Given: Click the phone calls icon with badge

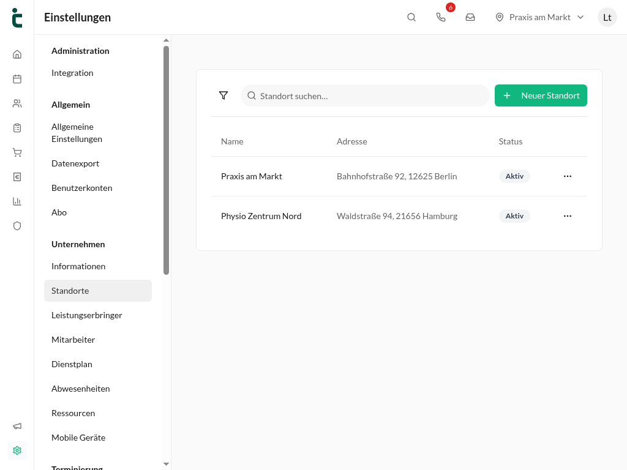Looking at the screenshot, I should [x=441, y=17].
